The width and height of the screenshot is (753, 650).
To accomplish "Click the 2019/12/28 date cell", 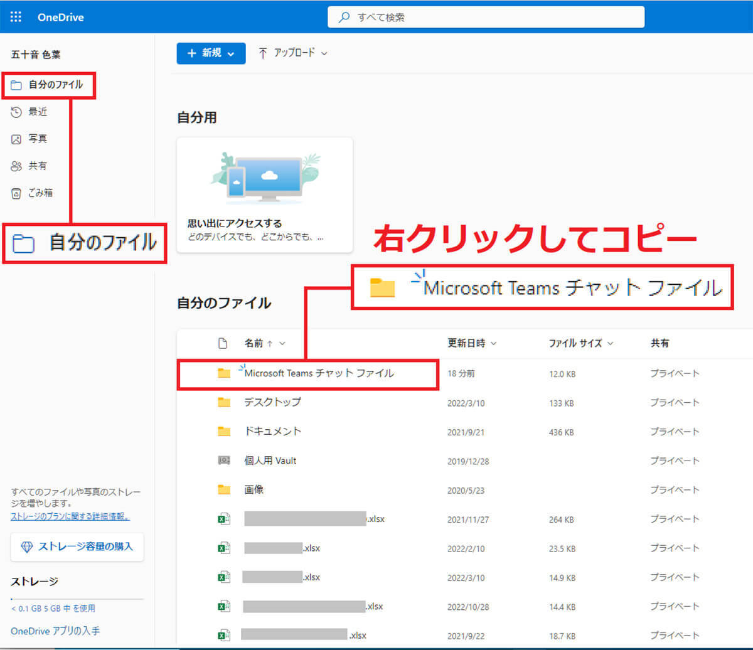I will [x=468, y=461].
